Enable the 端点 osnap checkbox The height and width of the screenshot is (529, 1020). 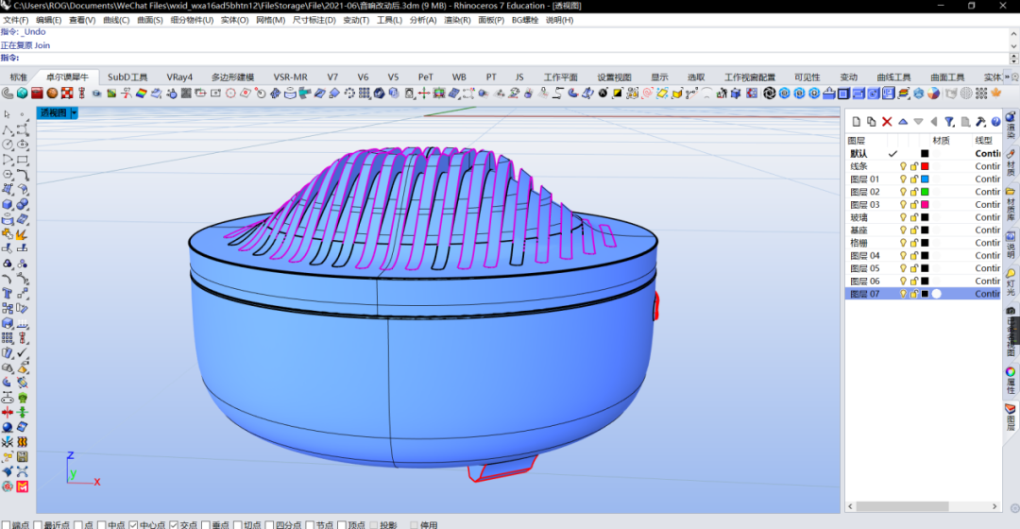point(6,524)
